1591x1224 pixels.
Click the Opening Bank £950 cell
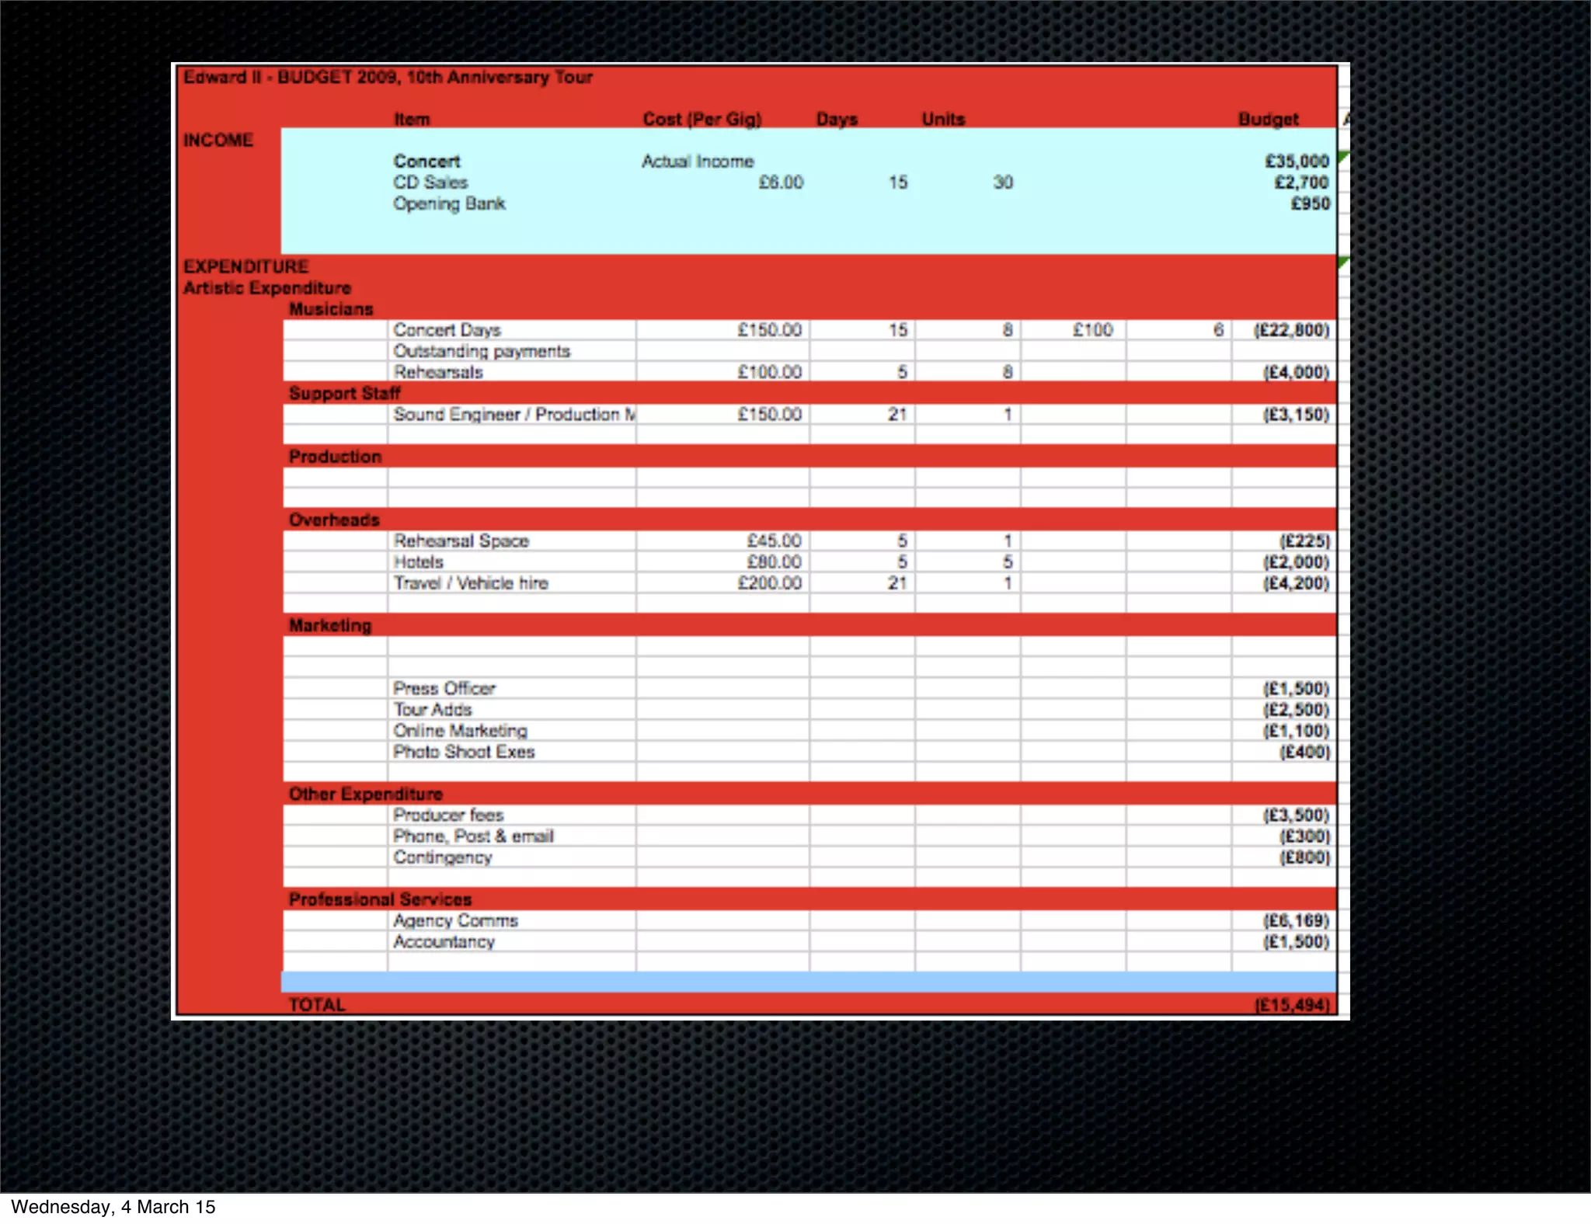pos(1310,203)
